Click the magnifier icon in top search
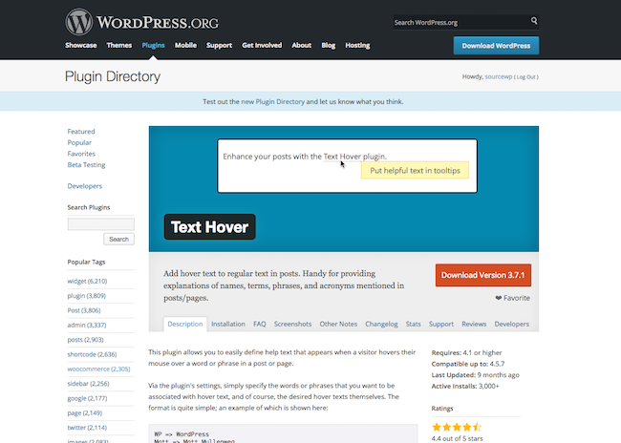Viewport: 621px width, 443px height. pyautogui.click(x=533, y=22)
